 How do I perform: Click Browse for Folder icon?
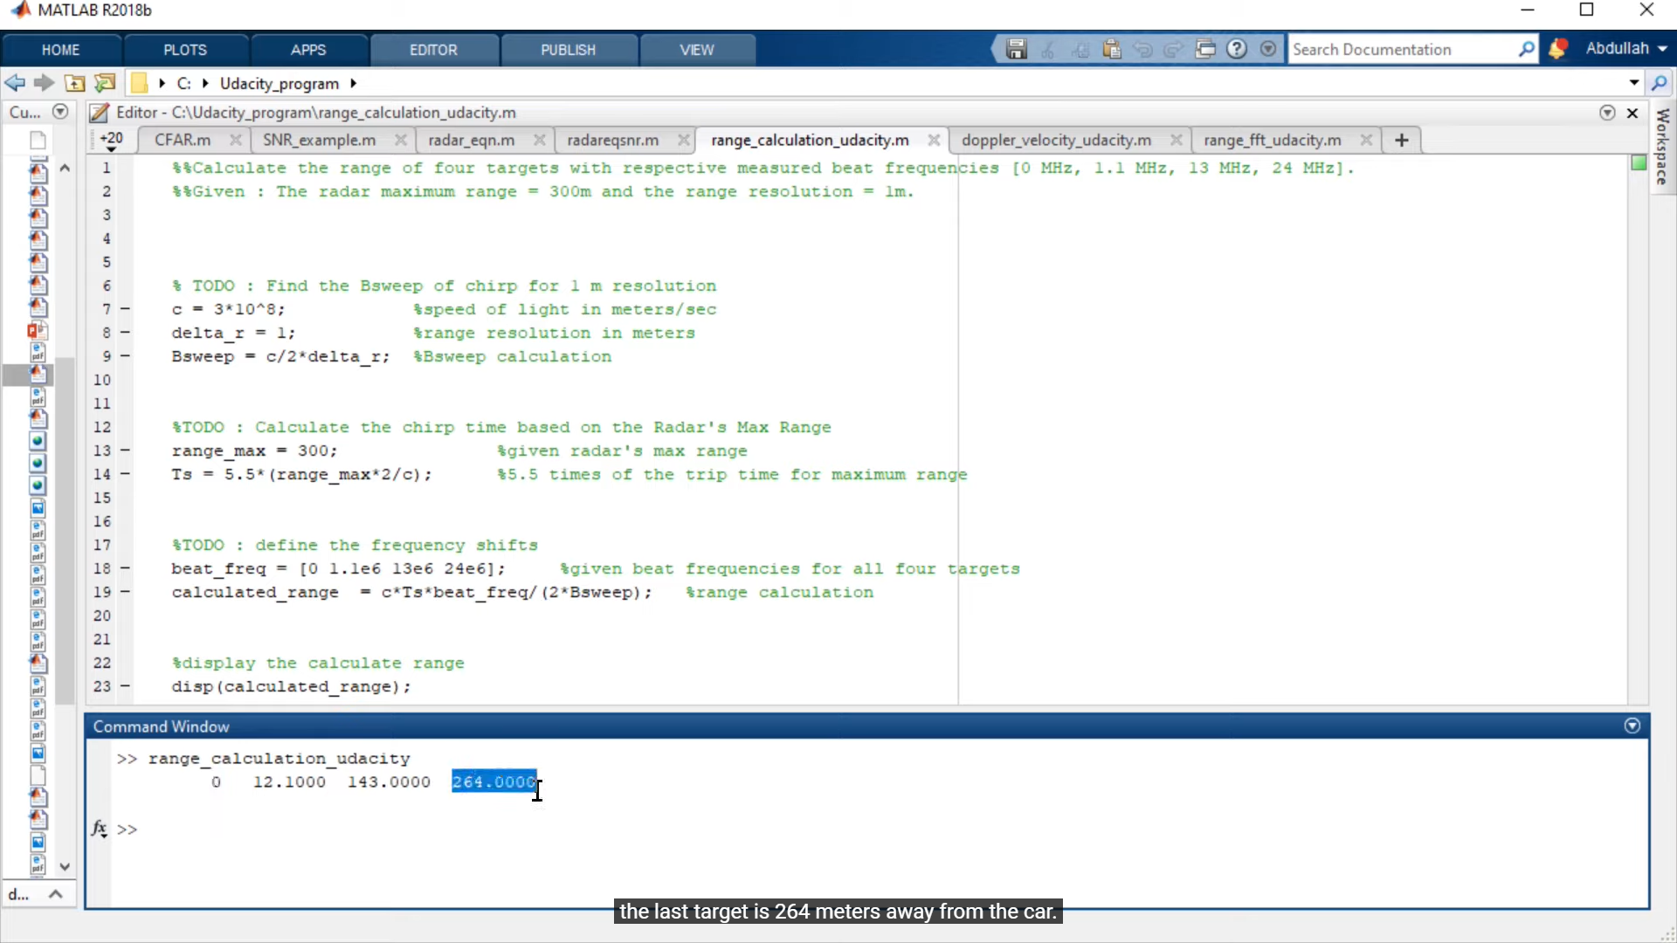coord(105,83)
